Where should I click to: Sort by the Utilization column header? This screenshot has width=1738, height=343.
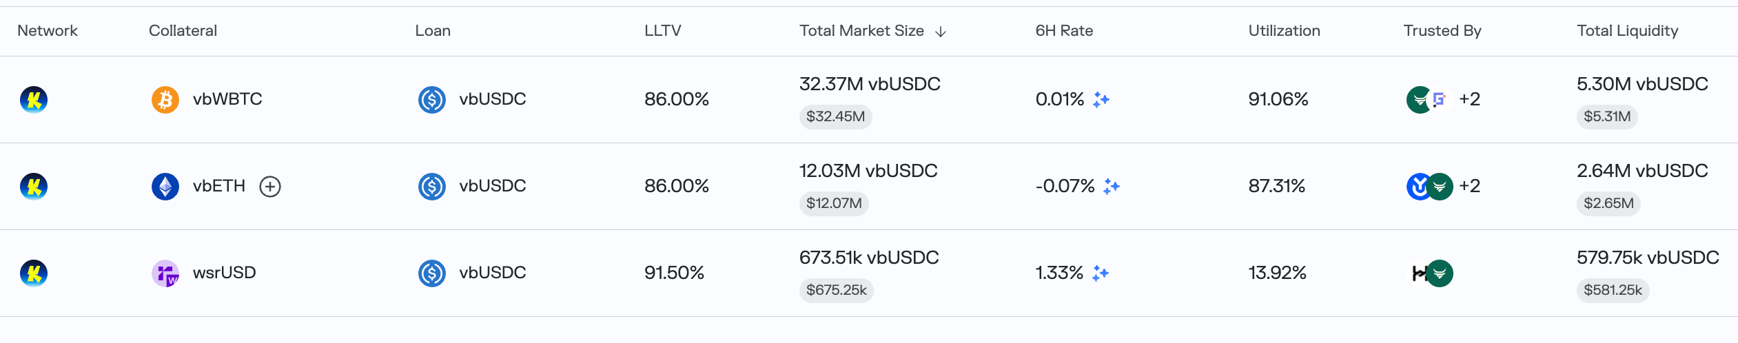pyautogui.click(x=1284, y=31)
